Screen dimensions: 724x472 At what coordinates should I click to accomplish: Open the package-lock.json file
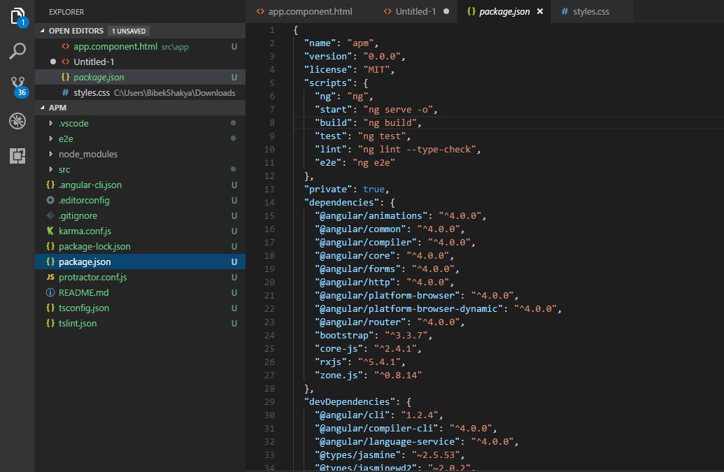click(140, 246)
